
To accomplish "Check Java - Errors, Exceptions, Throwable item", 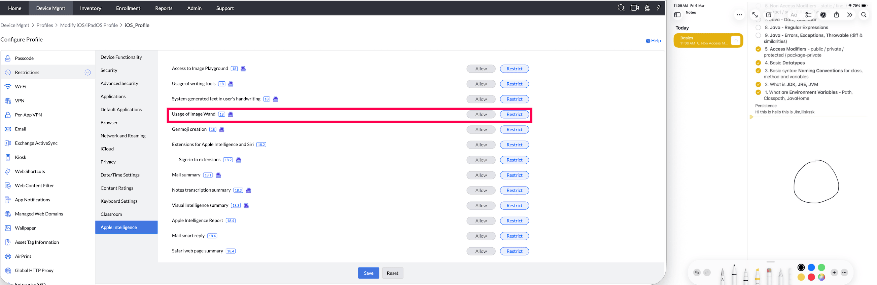I will coord(758,35).
